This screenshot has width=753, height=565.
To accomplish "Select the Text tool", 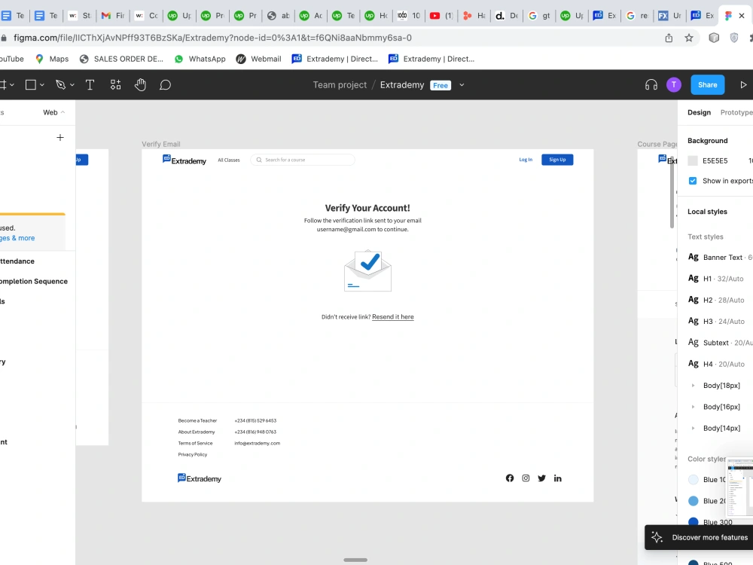I will pyautogui.click(x=90, y=84).
